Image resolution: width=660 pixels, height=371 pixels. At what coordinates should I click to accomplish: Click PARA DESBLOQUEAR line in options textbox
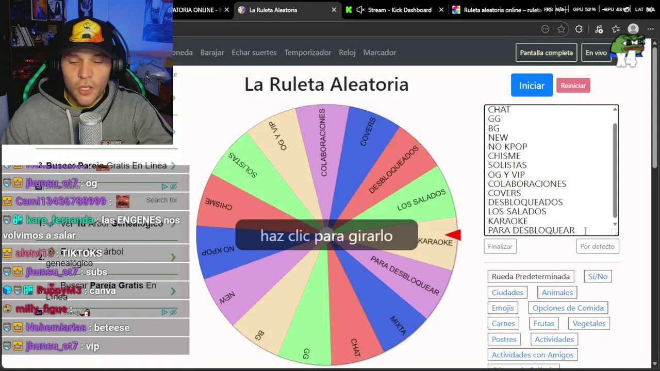[531, 230]
